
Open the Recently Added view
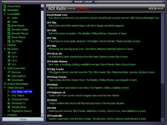(20, 30)
